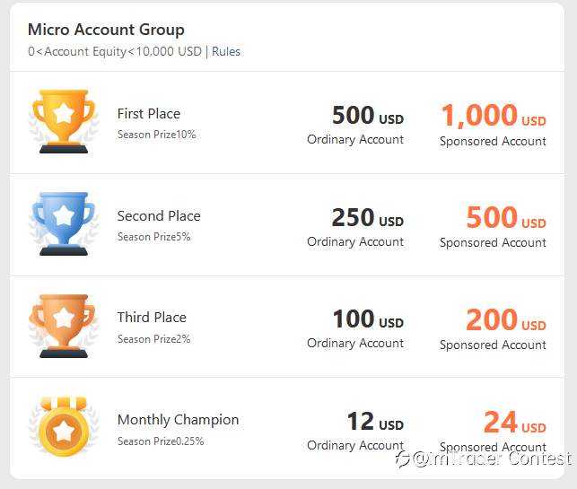Click the 250 USD Ordinary Account prize

coord(355,227)
